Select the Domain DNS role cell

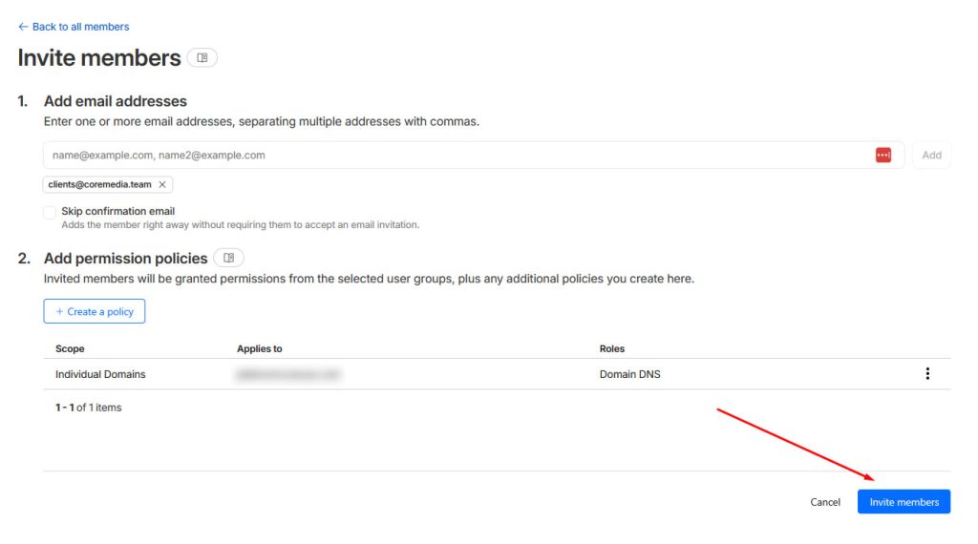point(629,374)
